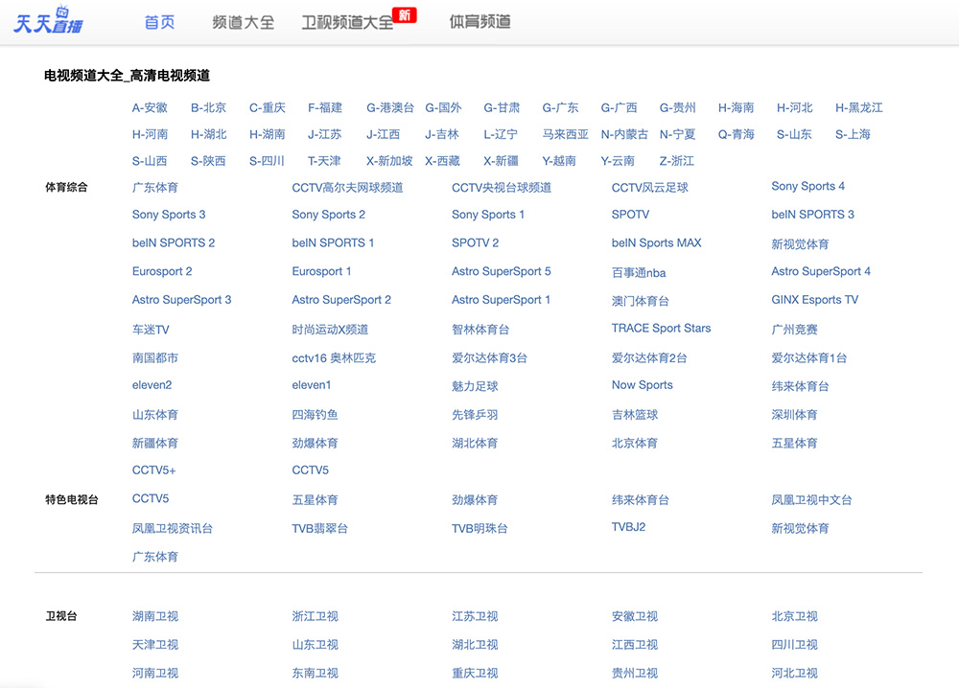The height and width of the screenshot is (688, 959).
Task: Open CCTV央视台球频道 channel
Action: [502, 188]
